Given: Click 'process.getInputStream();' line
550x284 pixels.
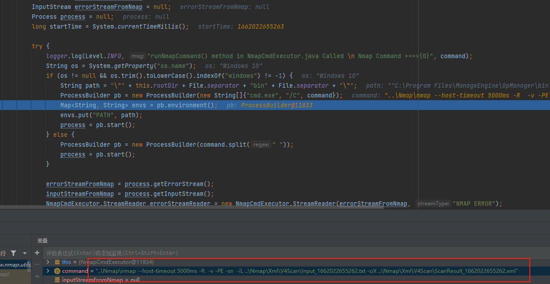Looking at the screenshot, I should (x=170, y=194).
